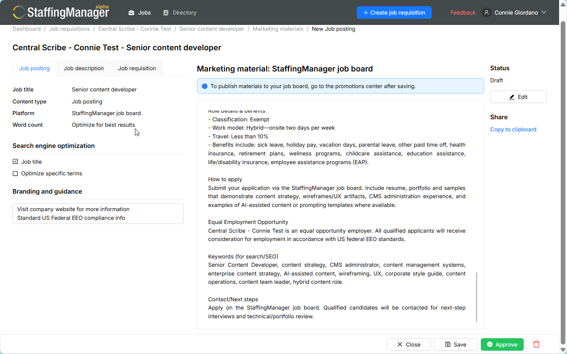Save the job posting
Viewport: 567px width, 354px height.
point(455,344)
